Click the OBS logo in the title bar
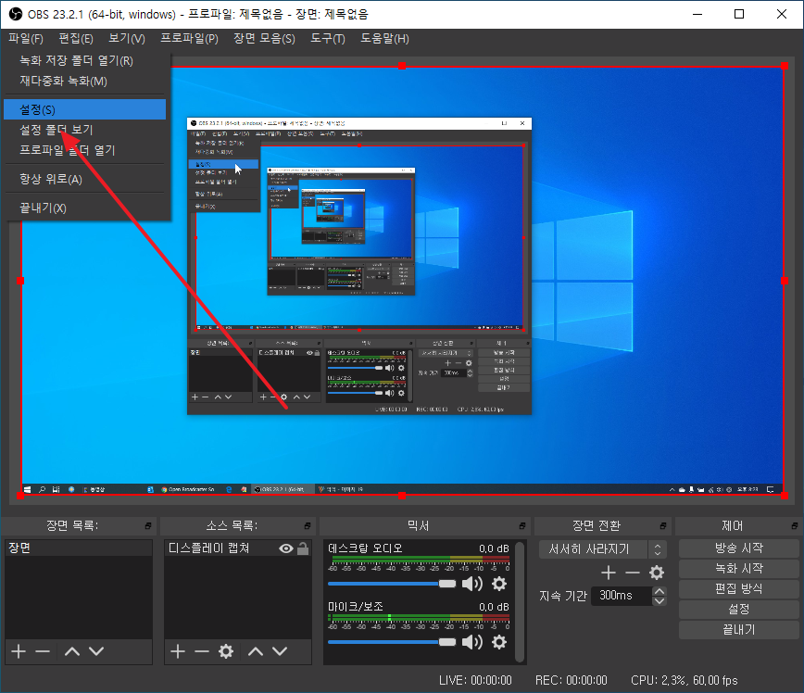 pos(16,14)
